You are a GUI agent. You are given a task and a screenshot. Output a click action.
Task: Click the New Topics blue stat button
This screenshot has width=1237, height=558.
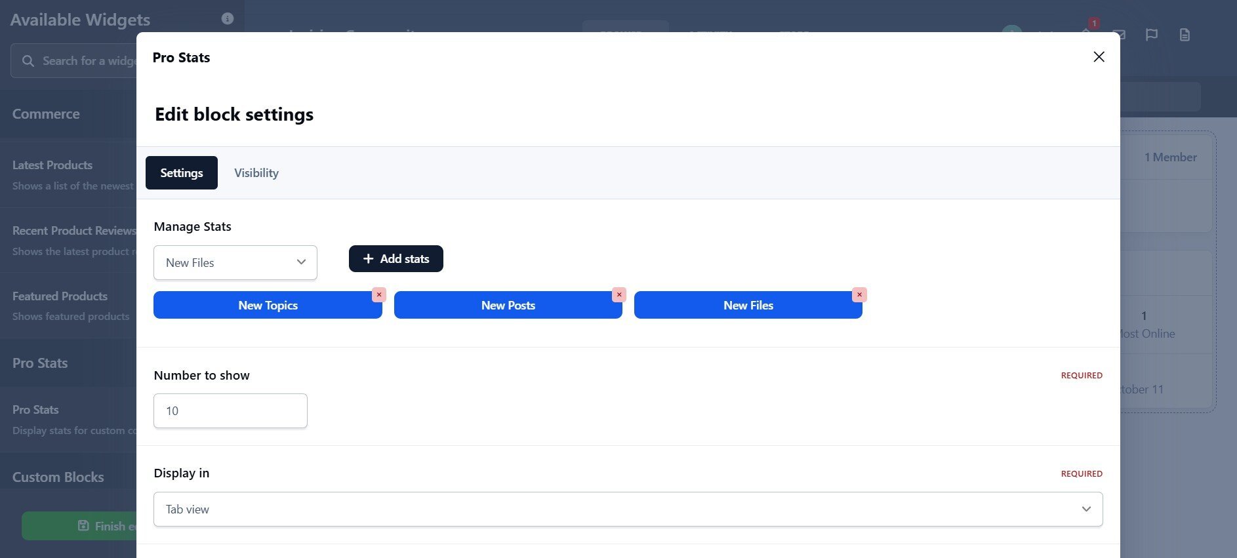click(268, 306)
